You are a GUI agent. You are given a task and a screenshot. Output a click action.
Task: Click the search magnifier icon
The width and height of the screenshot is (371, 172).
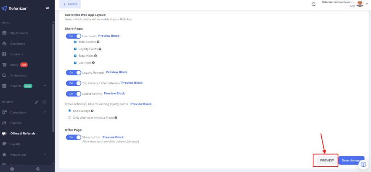(x=314, y=4)
